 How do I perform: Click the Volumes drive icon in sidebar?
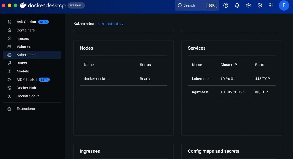point(9,47)
